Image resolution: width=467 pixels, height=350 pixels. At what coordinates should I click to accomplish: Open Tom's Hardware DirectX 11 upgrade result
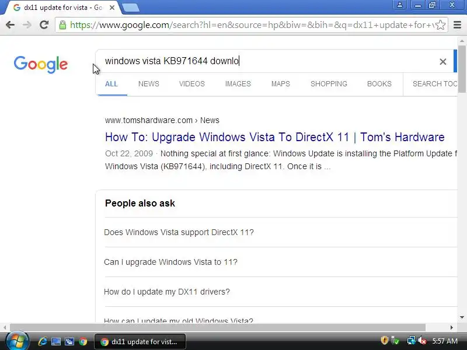pyautogui.click(x=274, y=137)
